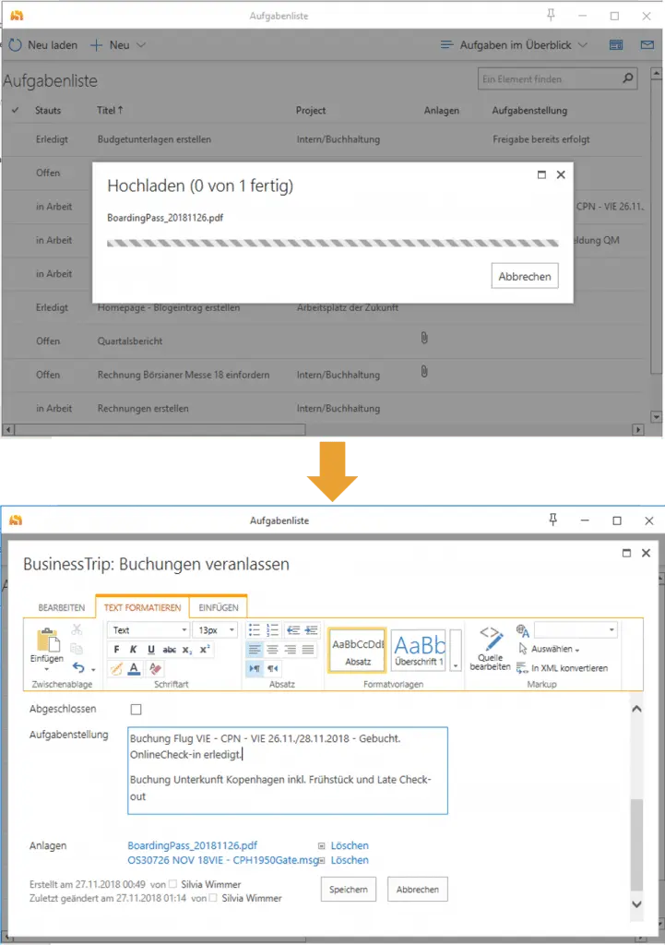The image size is (665, 945).
Task: Open the Auswählen dropdown
Action: click(548, 649)
